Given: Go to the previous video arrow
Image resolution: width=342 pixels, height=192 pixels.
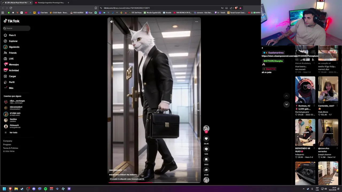Looking at the screenshot, I should (286, 96).
